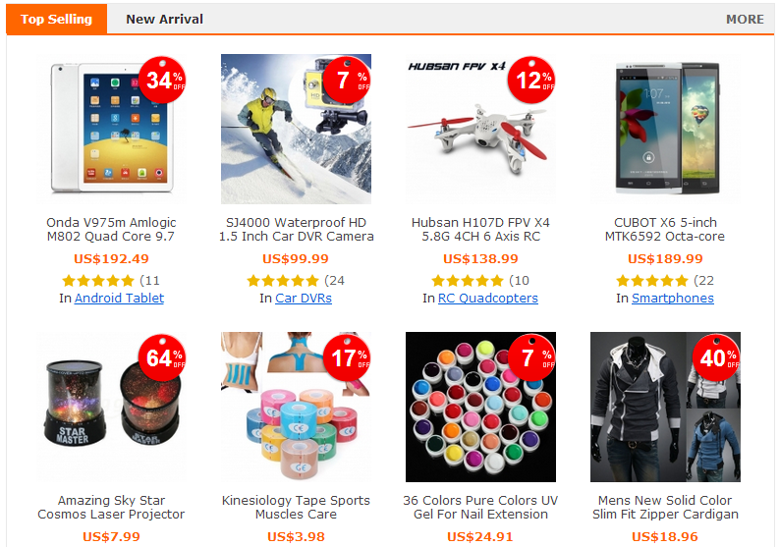Open the 36 Colors UV Gel product image

point(480,407)
